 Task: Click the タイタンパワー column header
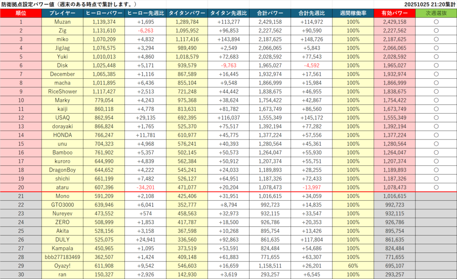187,13
